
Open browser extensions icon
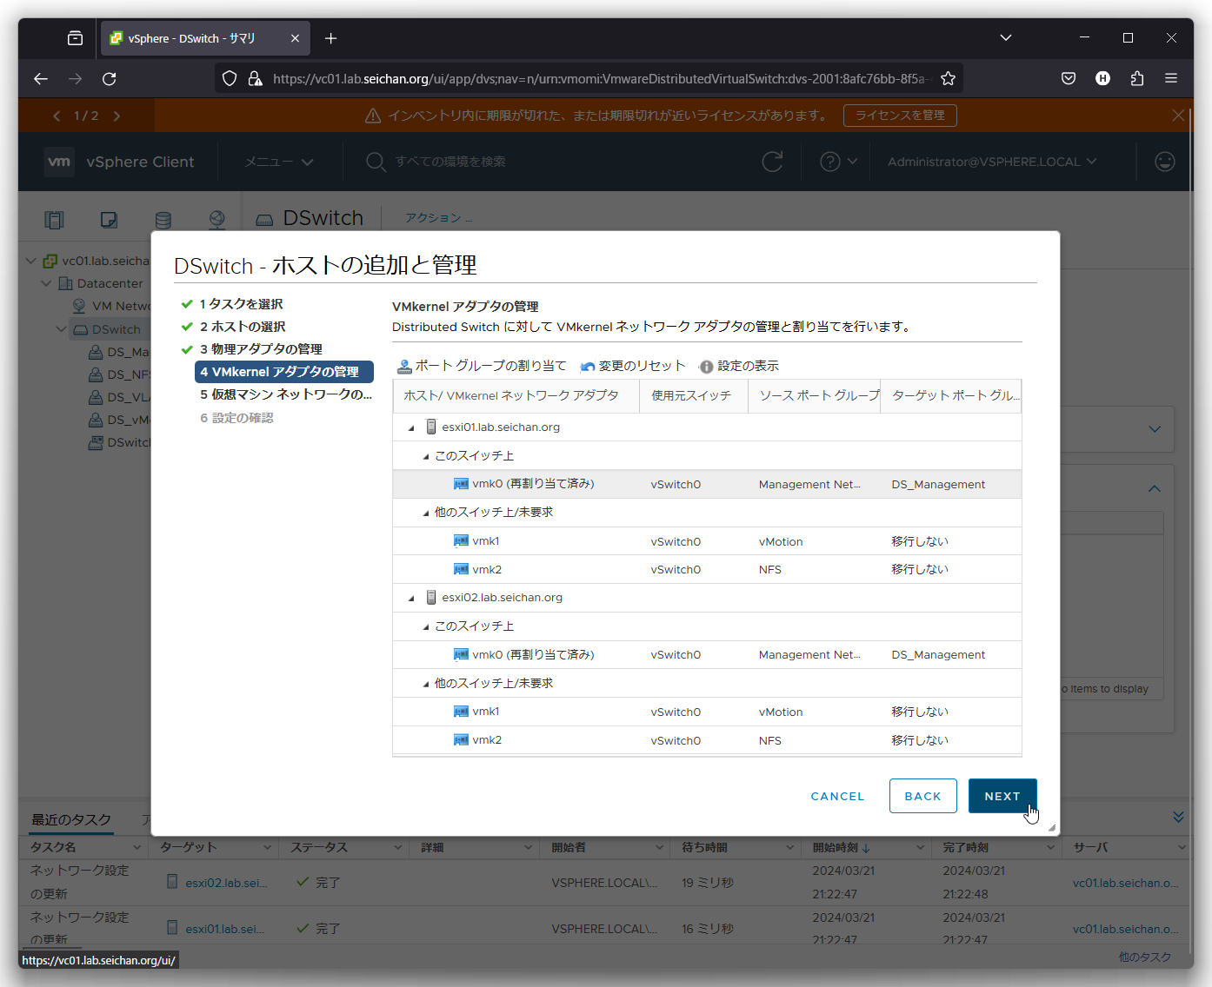(1137, 79)
